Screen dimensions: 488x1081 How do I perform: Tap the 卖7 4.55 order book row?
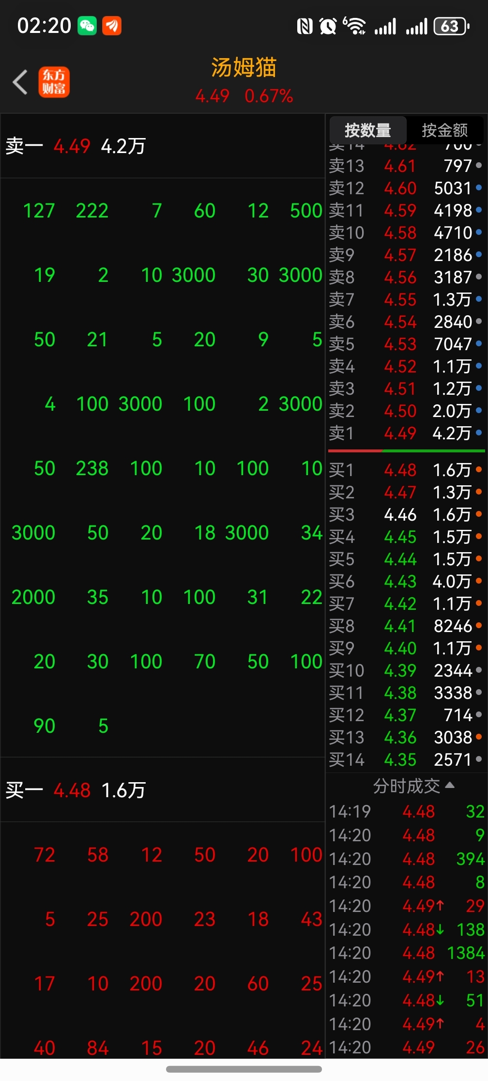(406, 299)
